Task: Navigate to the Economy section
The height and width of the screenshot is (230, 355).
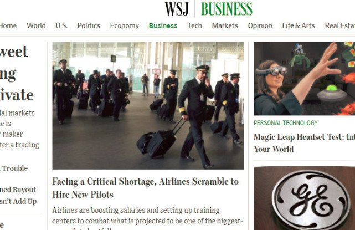Action: click(125, 25)
